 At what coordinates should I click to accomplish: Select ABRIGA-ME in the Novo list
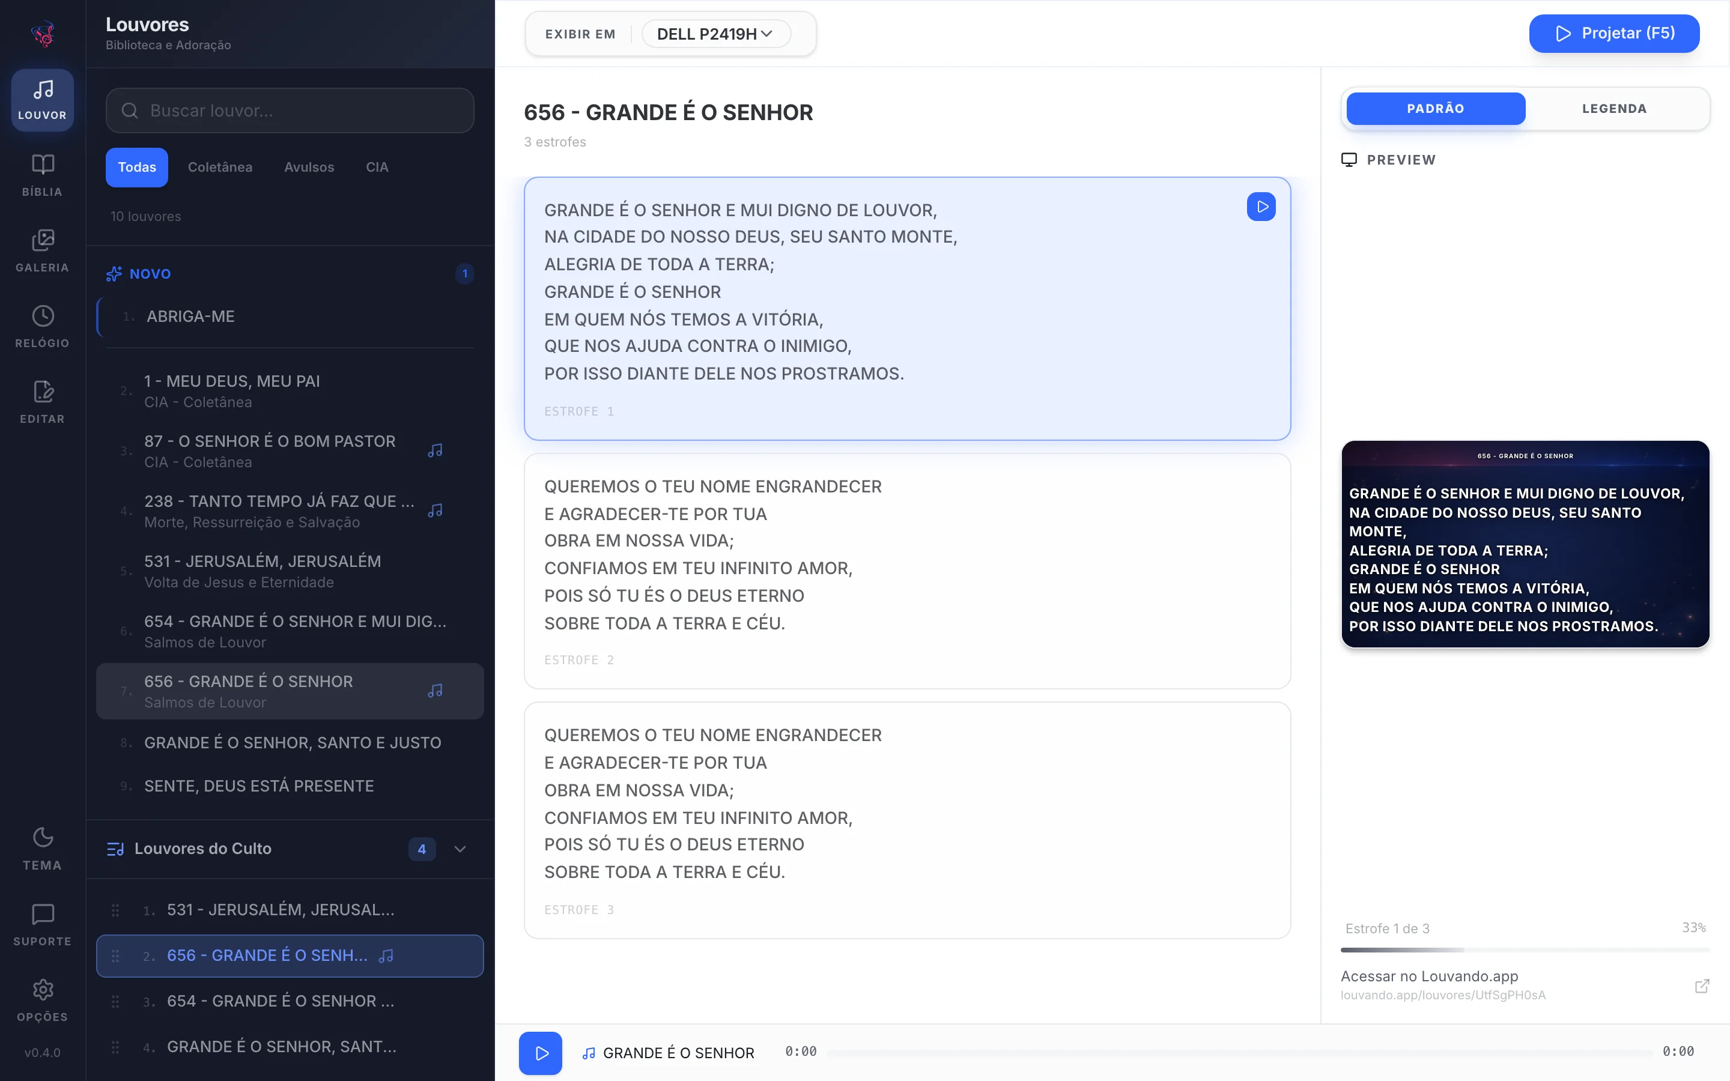(290, 316)
